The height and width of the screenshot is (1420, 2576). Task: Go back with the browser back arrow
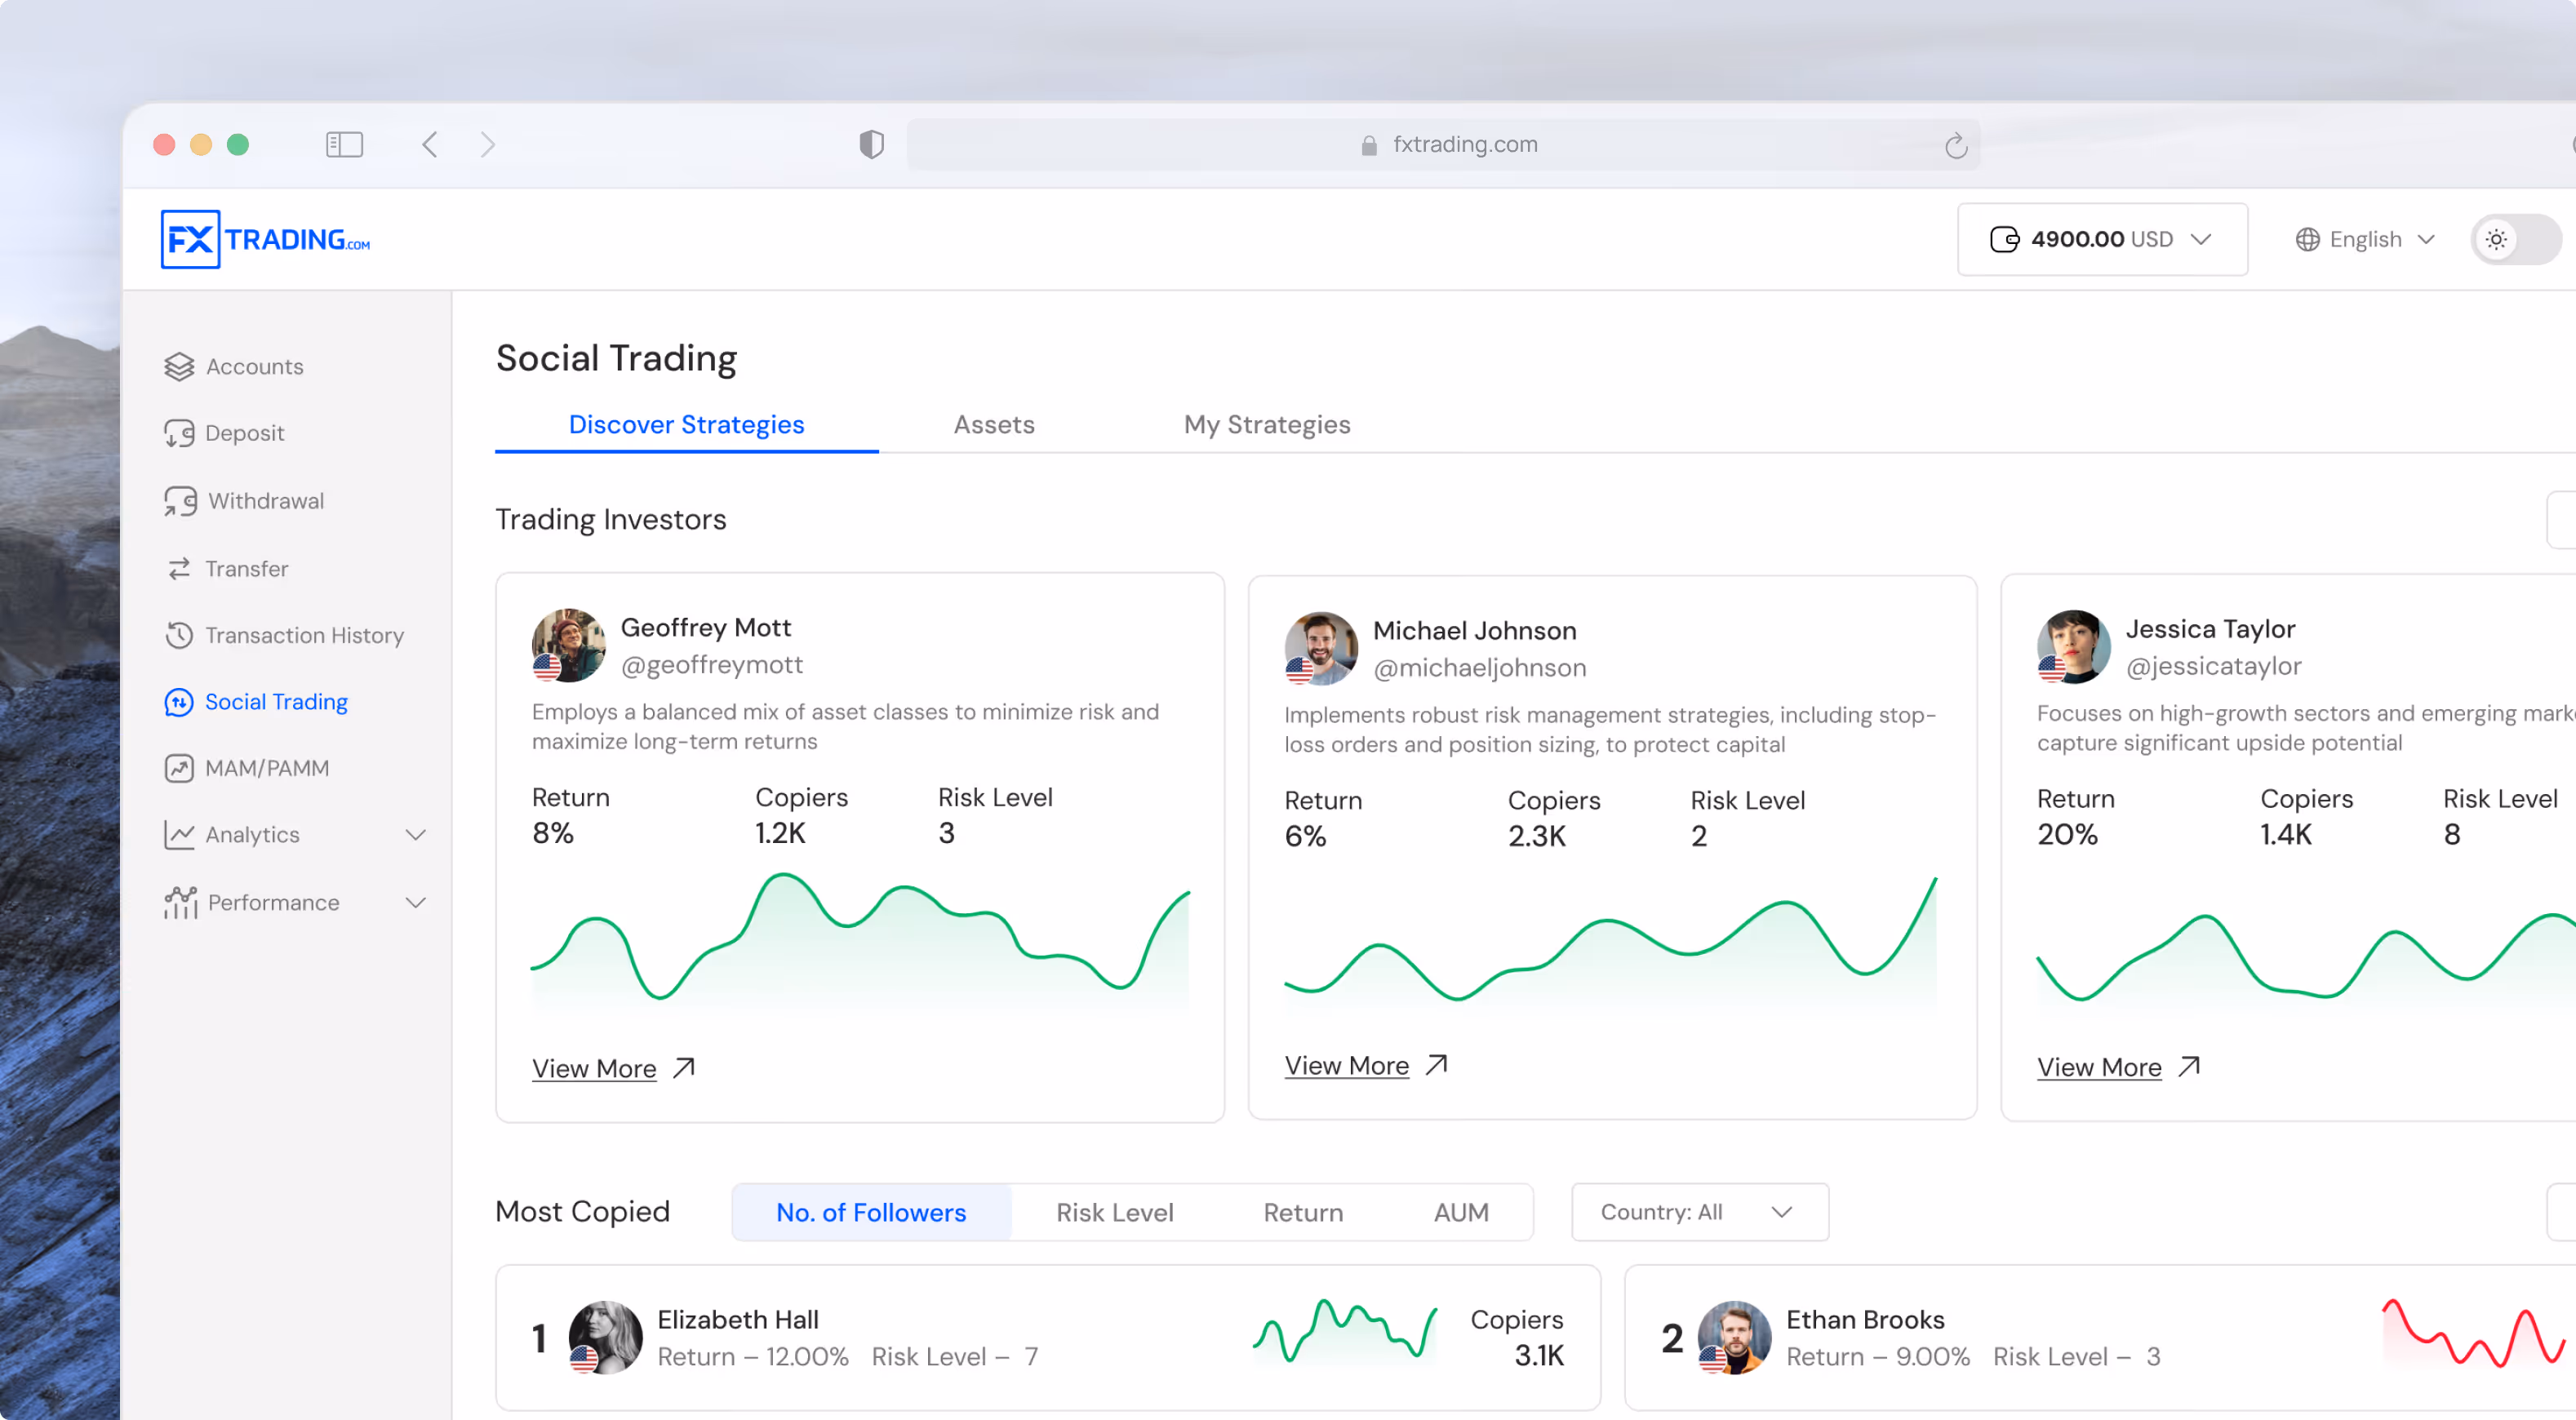coord(430,144)
